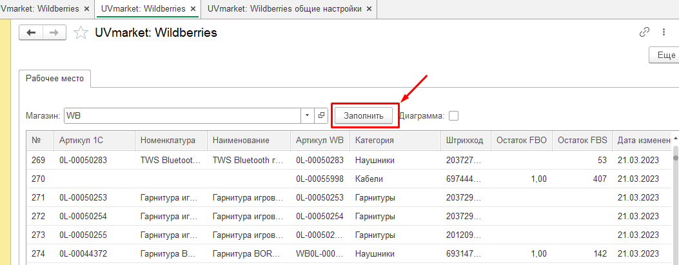Expand the Магазин dropdown list
Viewport: 679px width, 265px height.
(308, 115)
